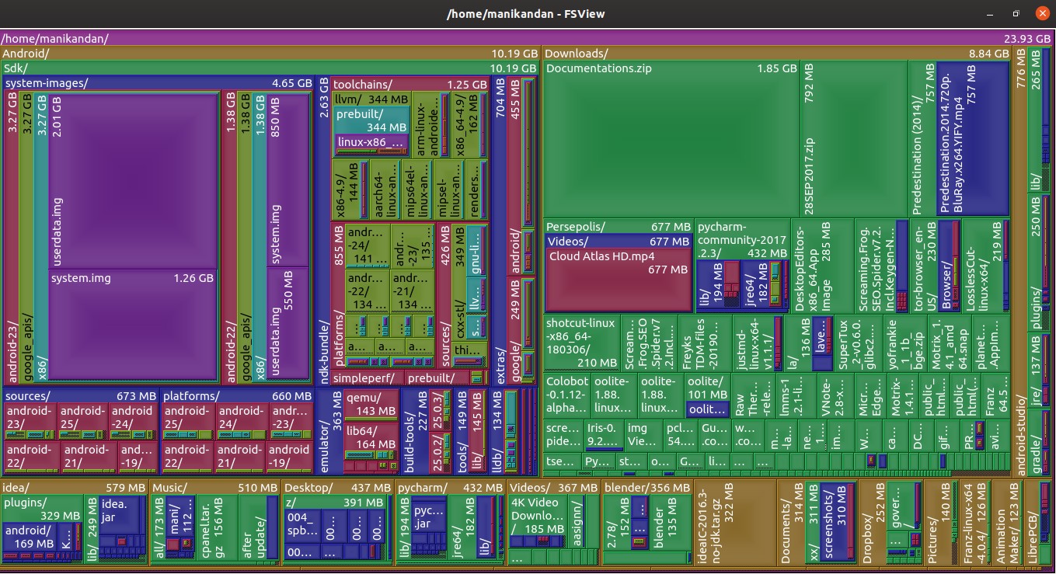The height and width of the screenshot is (574, 1056).
Task: Select the linux-x86_ block under prebuilt/
Action: [371, 143]
